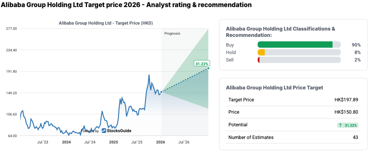This screenshot has width=370, height=155.
Task: Click the 277.00 y-axis label
Action: coord(12,28)
